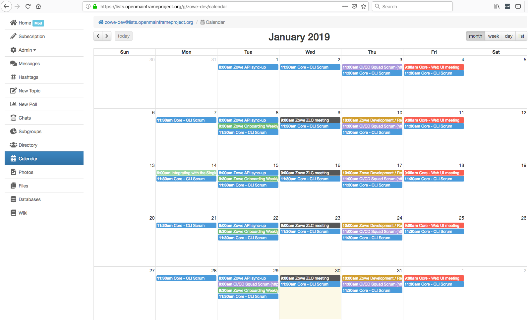Click the New Poll bar chart icon
This screenshot has height=320, width=528.
(13, 104)
